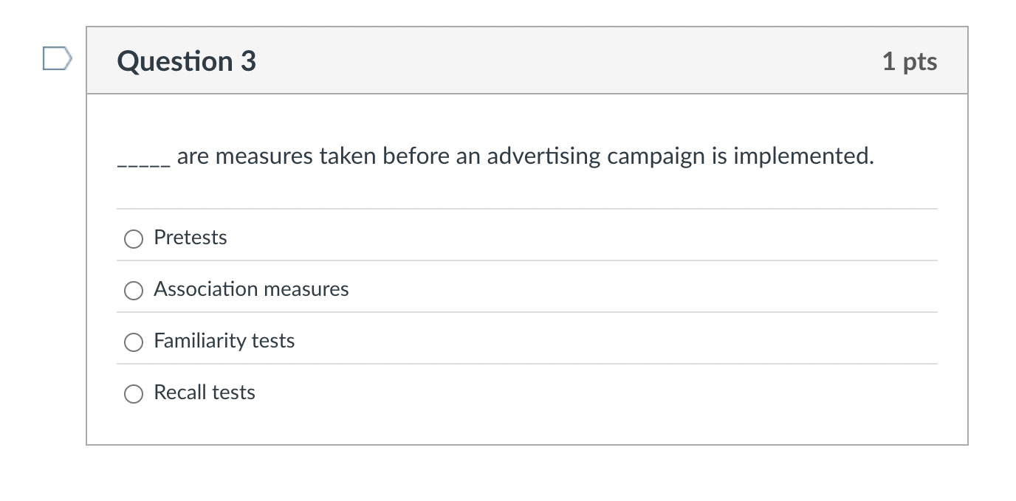Click the Familiarity tests label text
Image resolution: width=1016 pixels, height=501 pixels.
click(224, 341)
